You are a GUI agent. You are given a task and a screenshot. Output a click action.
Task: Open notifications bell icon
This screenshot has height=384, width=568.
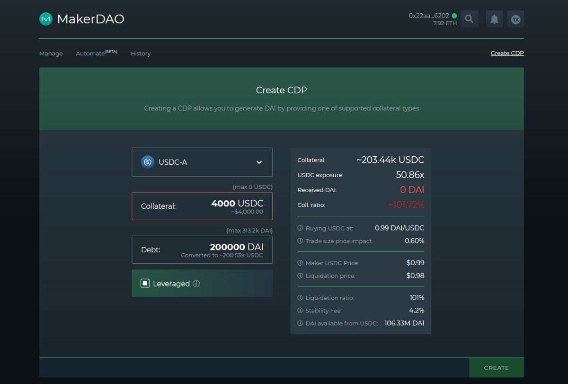pyautogui.click(x=494, y=19)
